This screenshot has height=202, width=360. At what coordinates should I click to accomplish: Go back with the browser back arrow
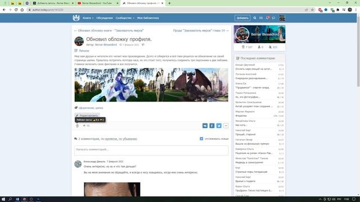(x=4, y=10)
